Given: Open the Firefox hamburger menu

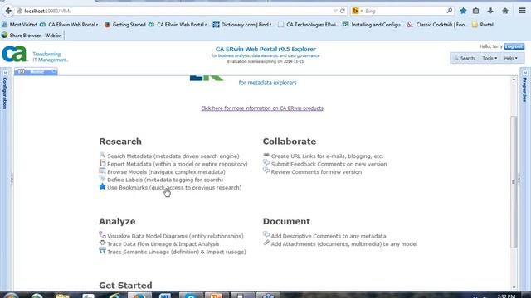Looking at the screenshot, I should pos(522,11).
